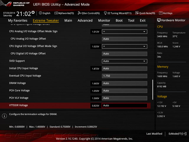
Task: Open the Advanced tab
Action: (x=85, y=20)
